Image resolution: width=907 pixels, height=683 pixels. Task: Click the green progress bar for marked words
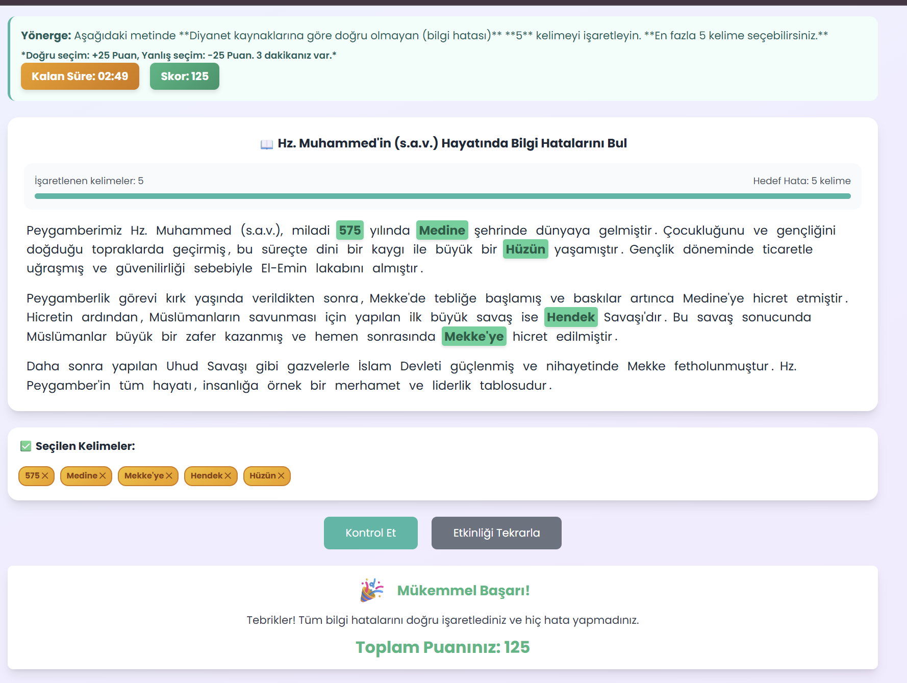(443, 196)
